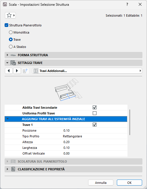Click the Archicad app icon in the title bar

5,5
